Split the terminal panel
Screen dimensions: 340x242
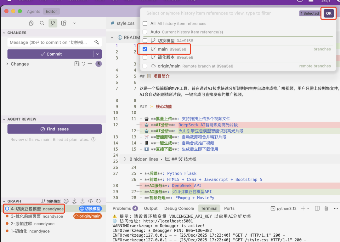317,208
